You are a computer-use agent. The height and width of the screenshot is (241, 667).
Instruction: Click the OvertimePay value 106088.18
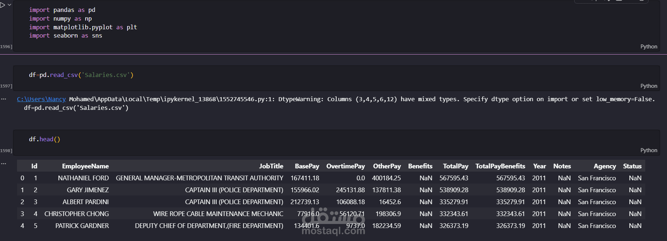coord(351,202)
